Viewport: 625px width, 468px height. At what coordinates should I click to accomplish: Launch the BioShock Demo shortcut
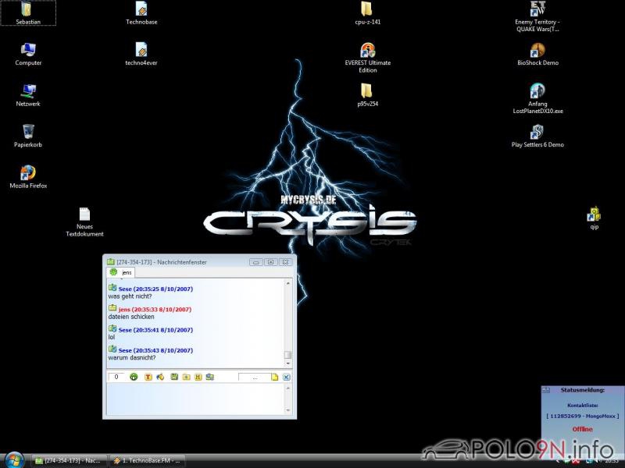(x=537, y=54)
